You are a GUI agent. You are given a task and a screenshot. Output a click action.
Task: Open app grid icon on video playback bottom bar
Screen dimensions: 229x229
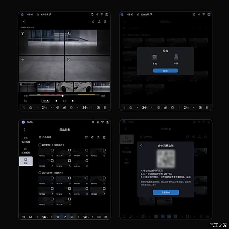[105, 108]
